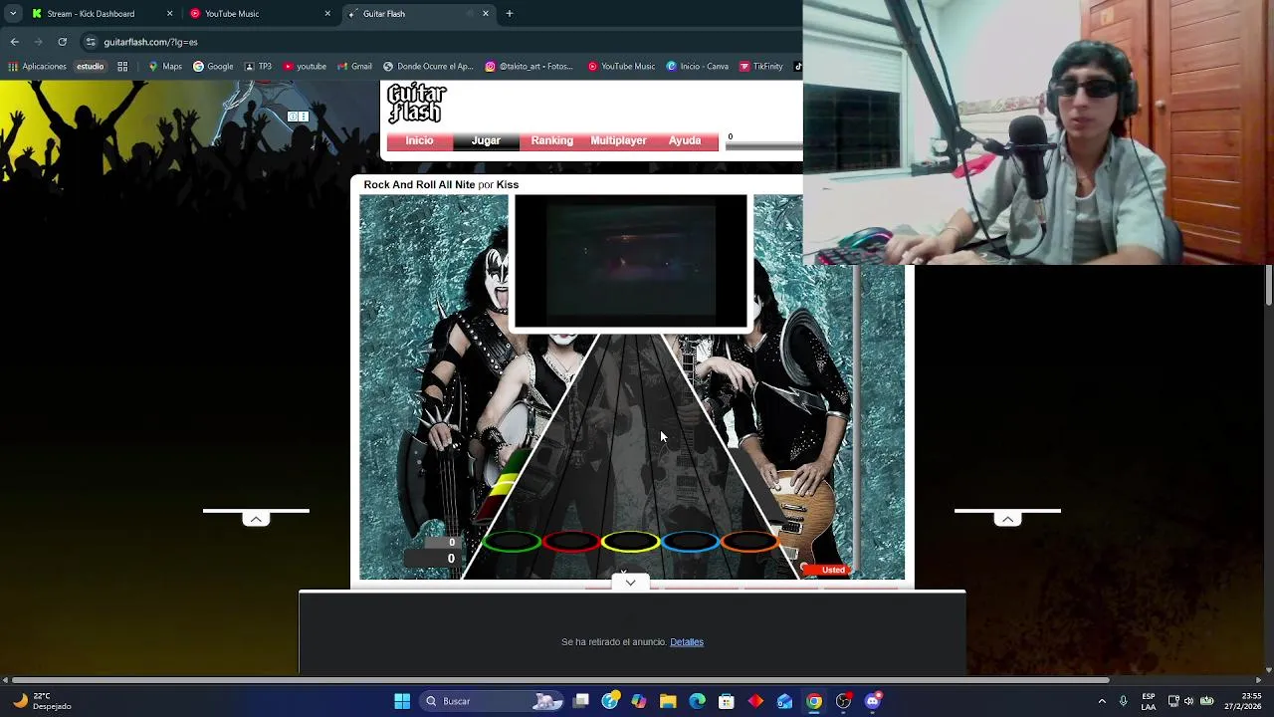
Task: Open the TP3 bookmark
Action: pyautogui.click(x=258, y=67)
